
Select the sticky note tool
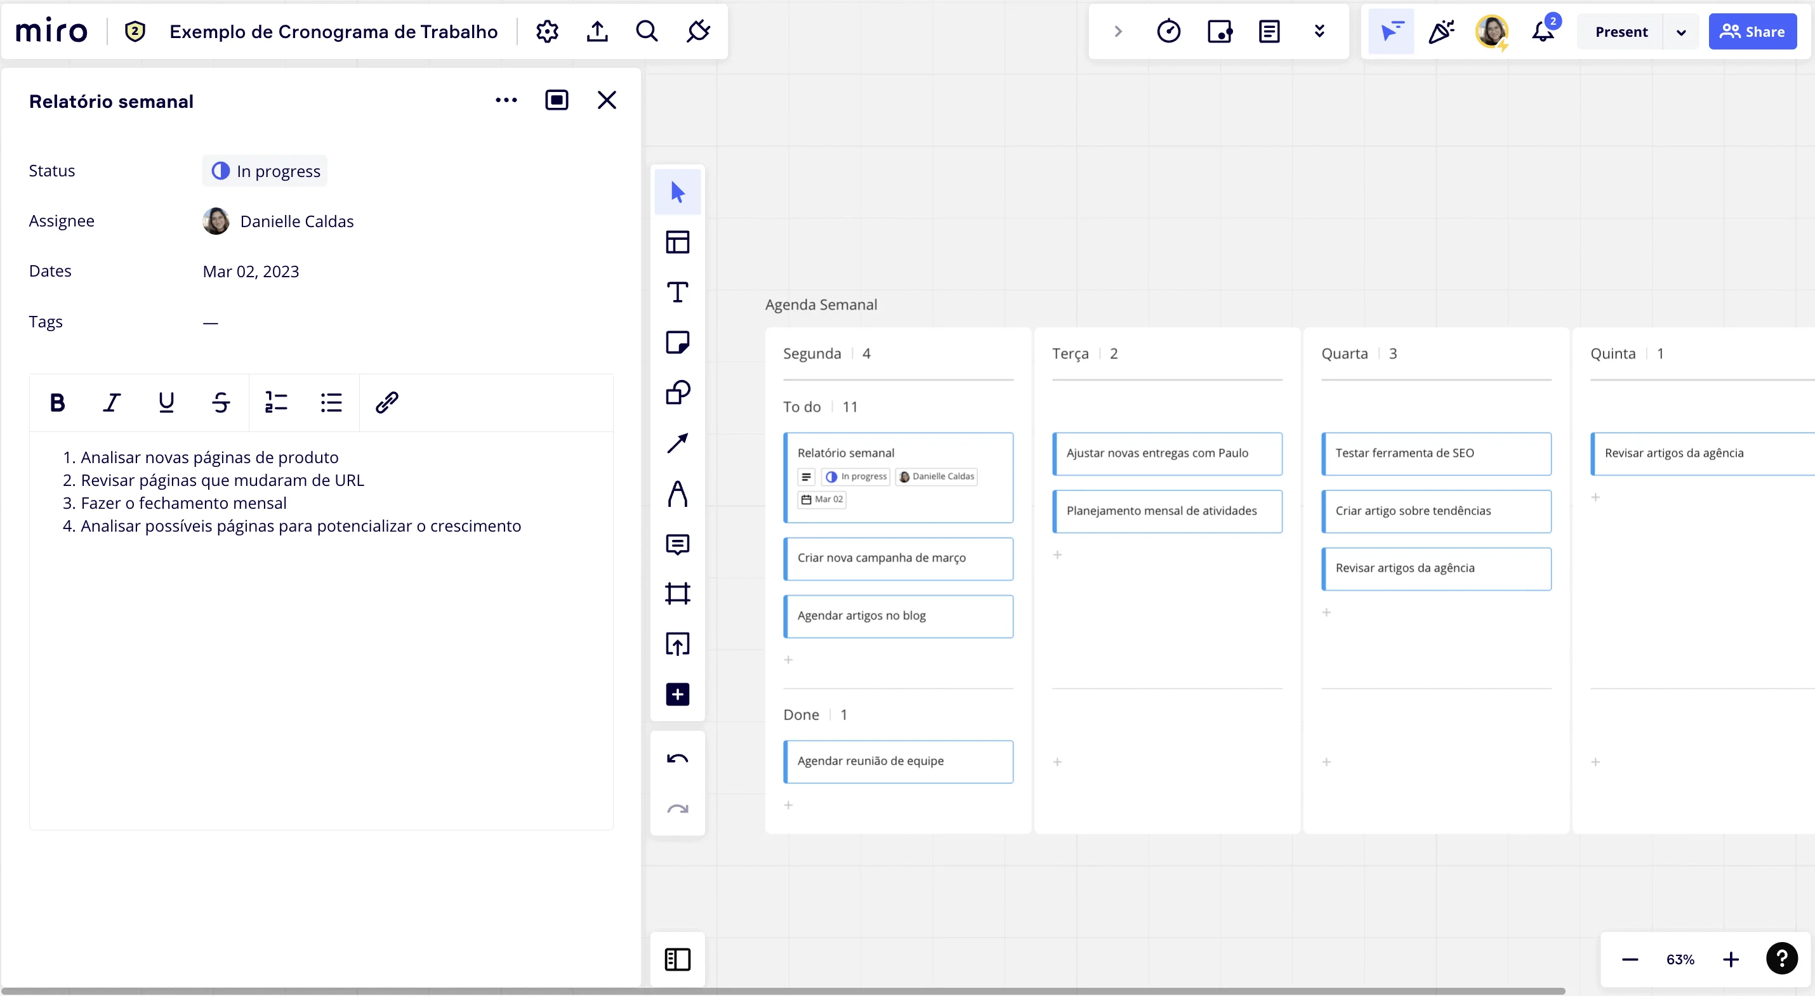click(x=677, y=343)
